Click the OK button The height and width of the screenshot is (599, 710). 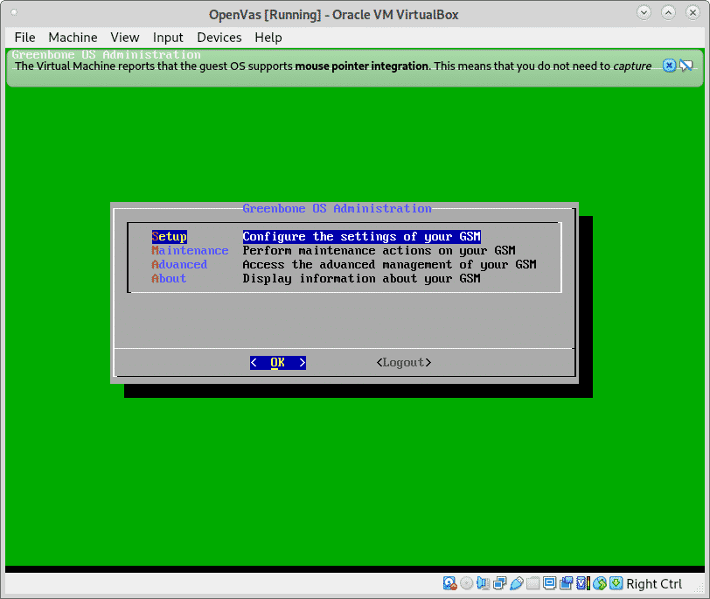[278, 363]
